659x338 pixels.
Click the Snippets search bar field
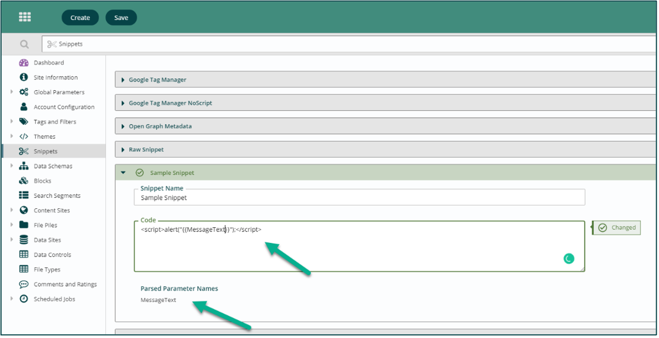(x=350, y=44)
